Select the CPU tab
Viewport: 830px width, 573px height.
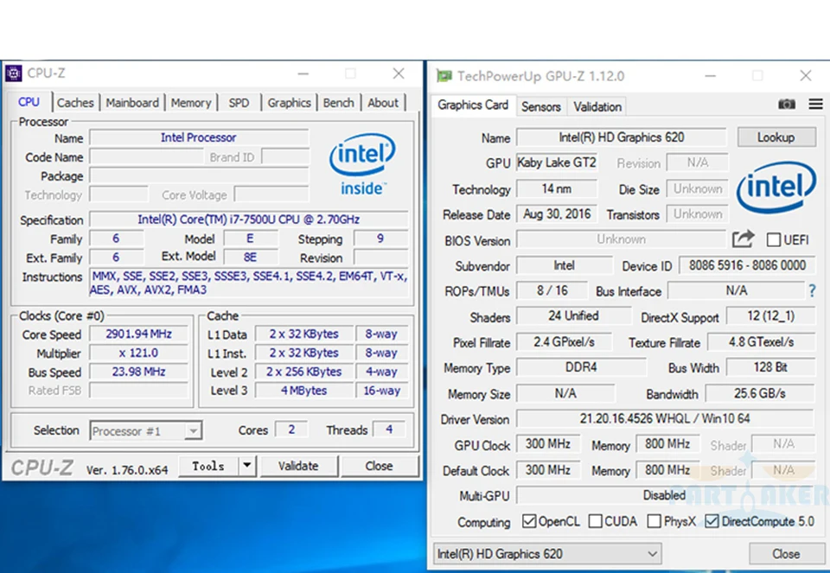tap(29, 102)
